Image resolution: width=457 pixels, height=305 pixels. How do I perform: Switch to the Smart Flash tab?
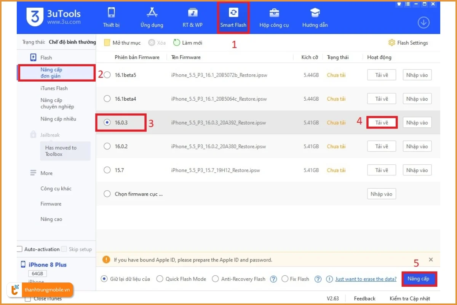(233, 18)
